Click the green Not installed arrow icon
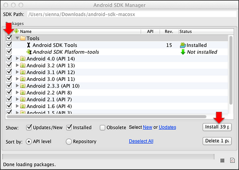Screen dimensions: 239x170 (183, 52)
